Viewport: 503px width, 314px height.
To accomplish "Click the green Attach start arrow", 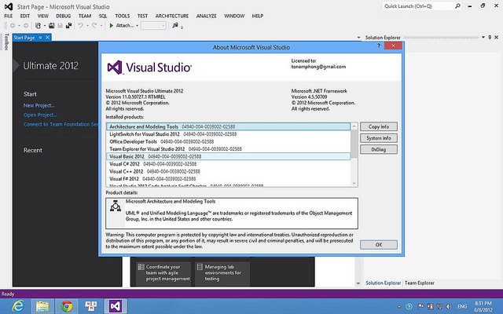I will point(112,26).
